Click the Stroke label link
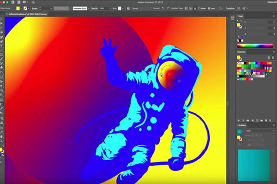277x184 pixels. (x=35, y=8)
